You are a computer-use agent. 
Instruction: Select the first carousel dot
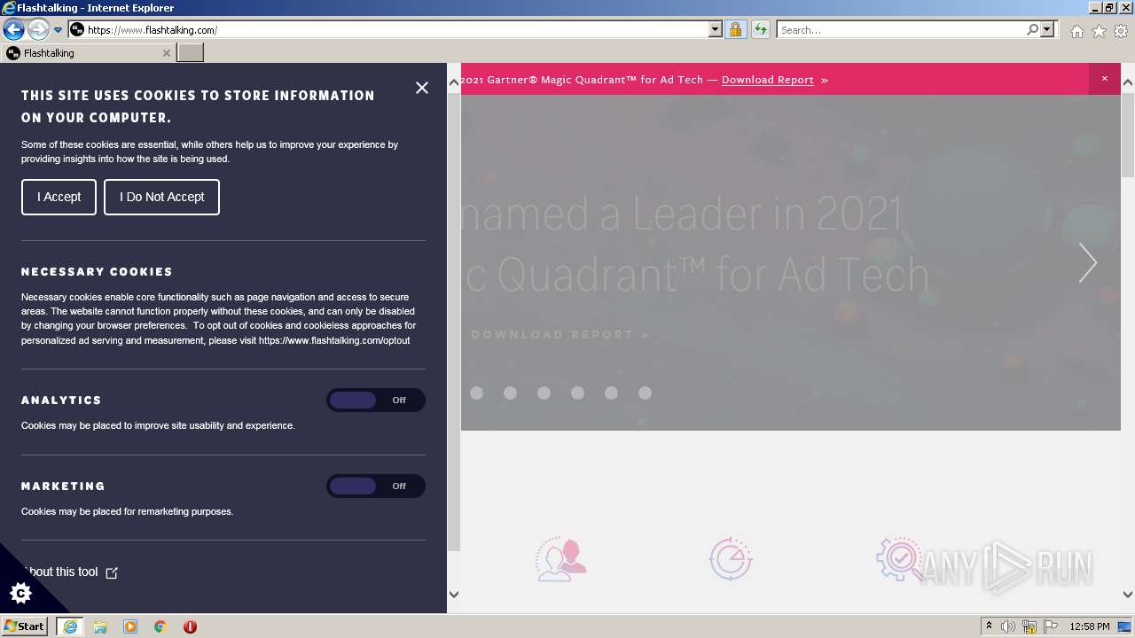(x=476, y=393)
